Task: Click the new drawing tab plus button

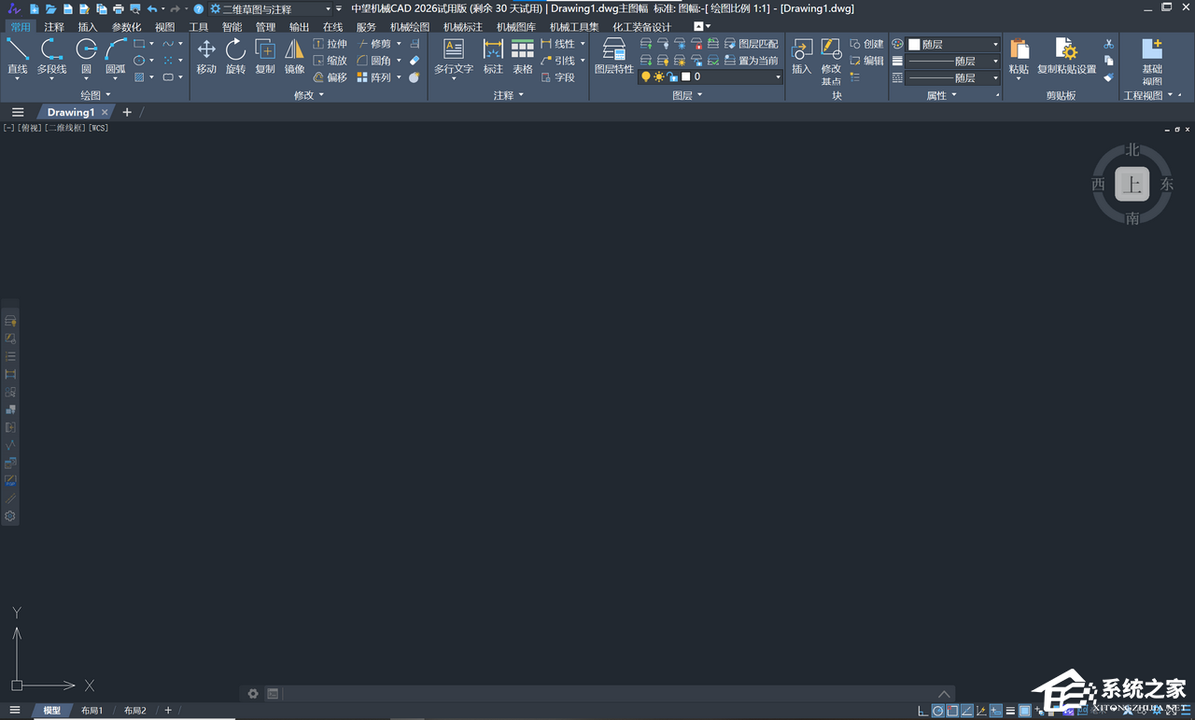Action: [127, 112]
